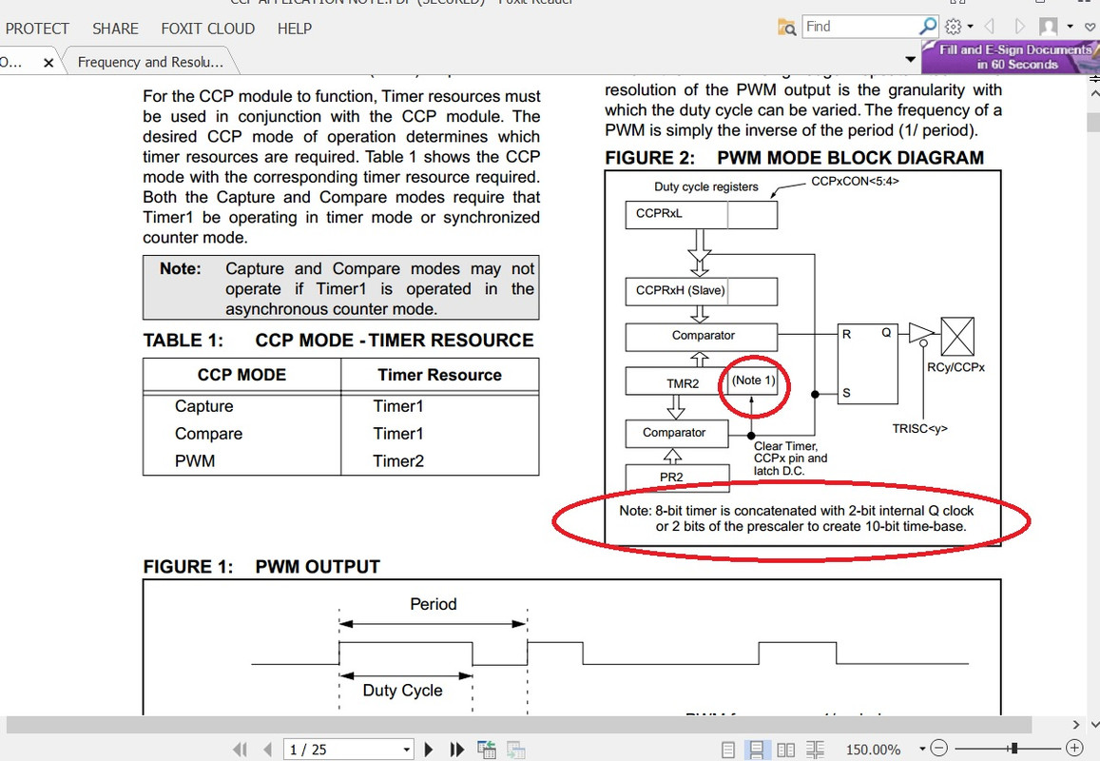Click the 150.00% zoom value
The width and height of the screenshot is (1100, 761).
coord(874,750)
